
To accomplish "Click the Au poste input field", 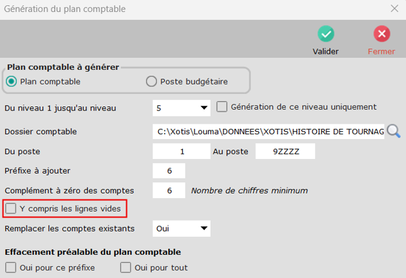I will coord(285,152).
